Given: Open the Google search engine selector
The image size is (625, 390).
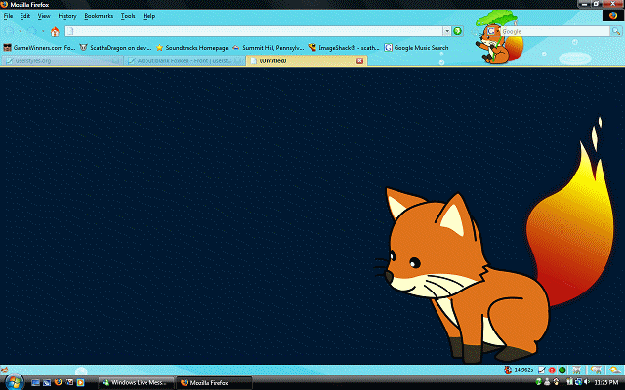Looking at the screenshot, I should click(x=491, y=31).
